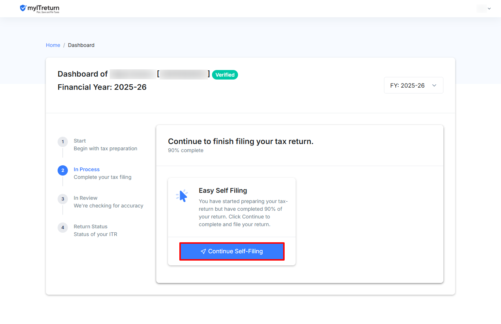Screen dimensions: 501x324
Task: Select step 4 circle Return Status
Action: (63, 228)
